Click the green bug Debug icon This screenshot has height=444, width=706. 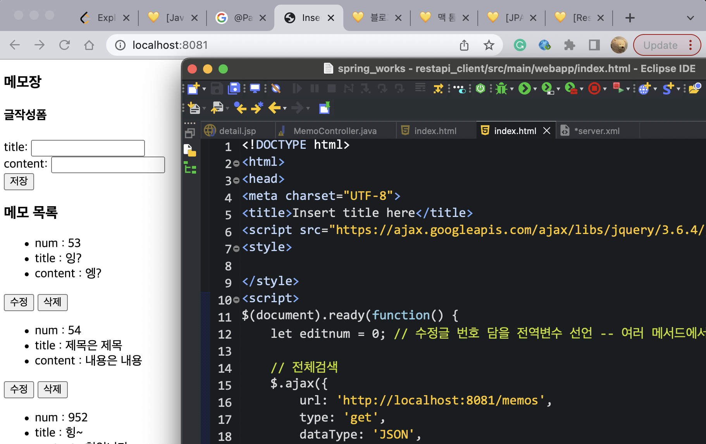coord(501,89)
